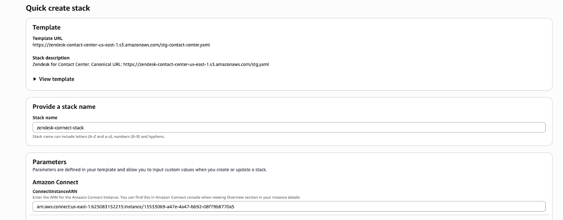Click the Quick create stack heading
This screenshot has height=220, width=563.
[58, 8]
